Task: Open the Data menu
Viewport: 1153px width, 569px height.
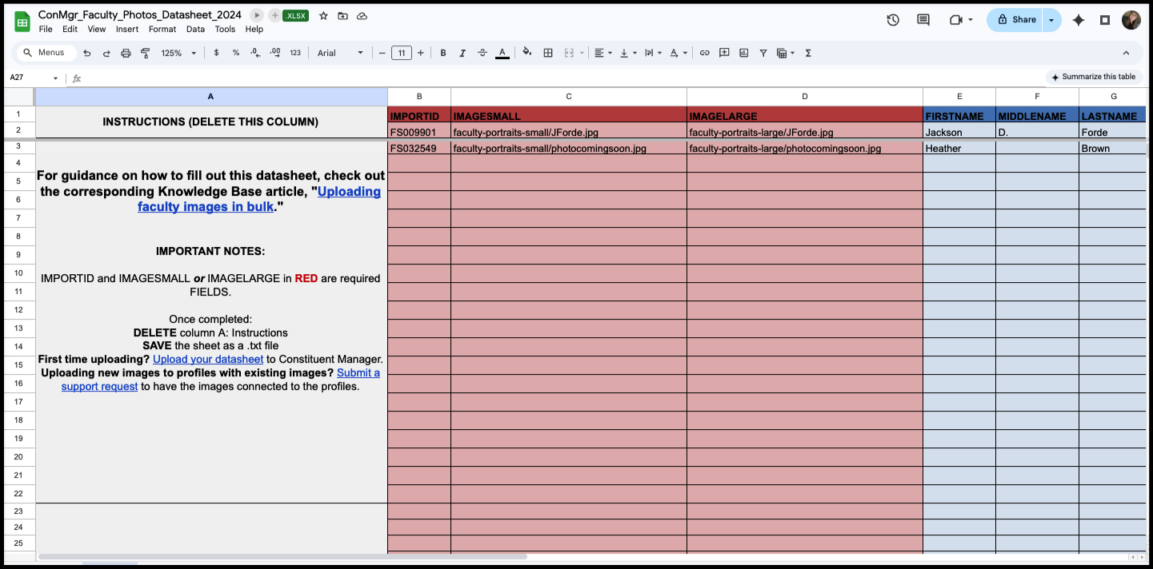Action: tap(195, 29)
